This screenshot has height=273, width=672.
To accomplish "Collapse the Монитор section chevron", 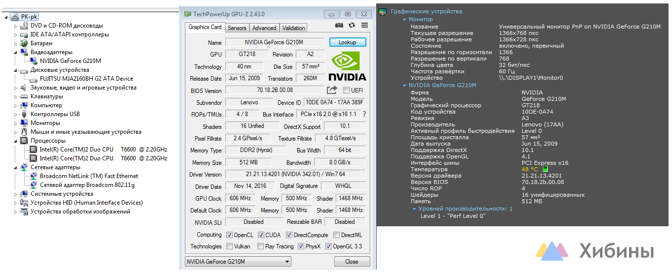I will coord(404,20).
